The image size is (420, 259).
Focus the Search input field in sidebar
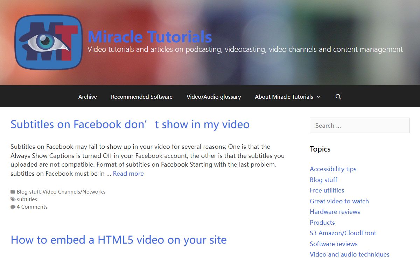359,125
